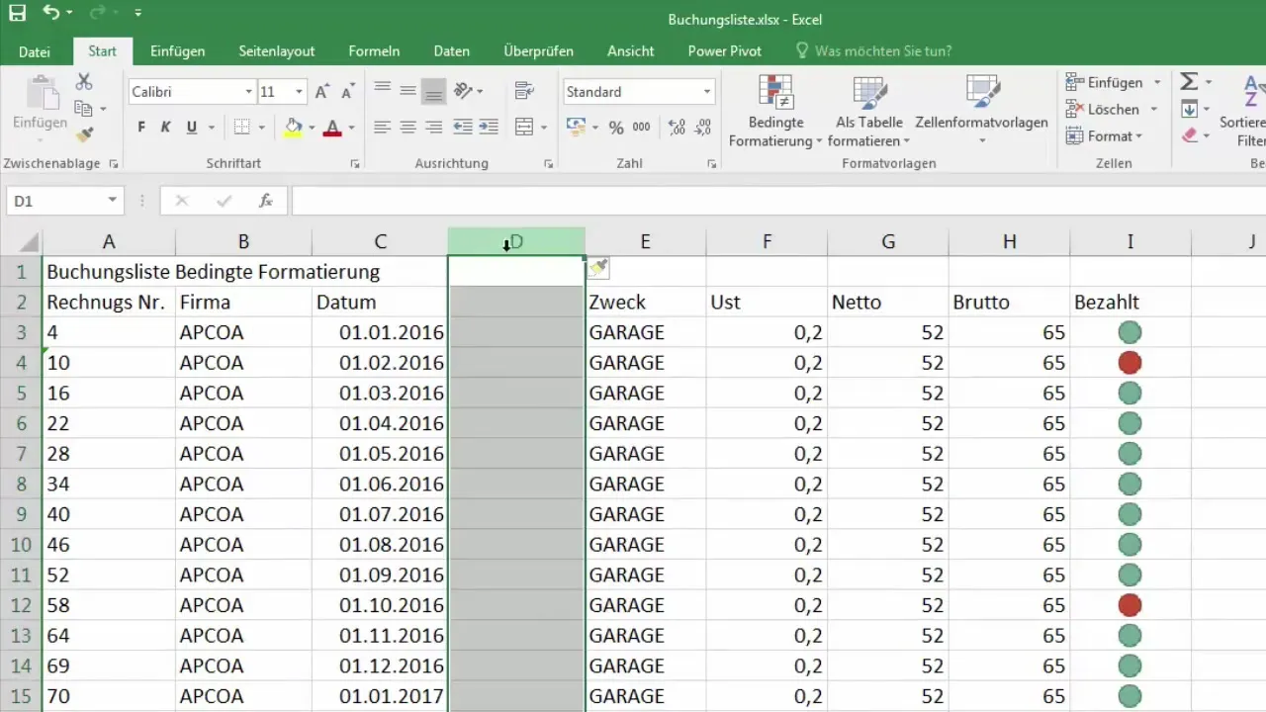Image resolution: width=1266 pixels, height=712 pixels.
Task: Click the Was möchten Sie tun search box
Action: click(873, 51)
